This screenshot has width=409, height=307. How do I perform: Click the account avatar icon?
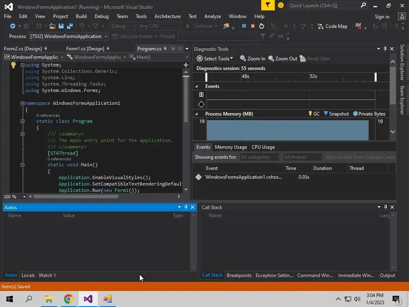402,16
